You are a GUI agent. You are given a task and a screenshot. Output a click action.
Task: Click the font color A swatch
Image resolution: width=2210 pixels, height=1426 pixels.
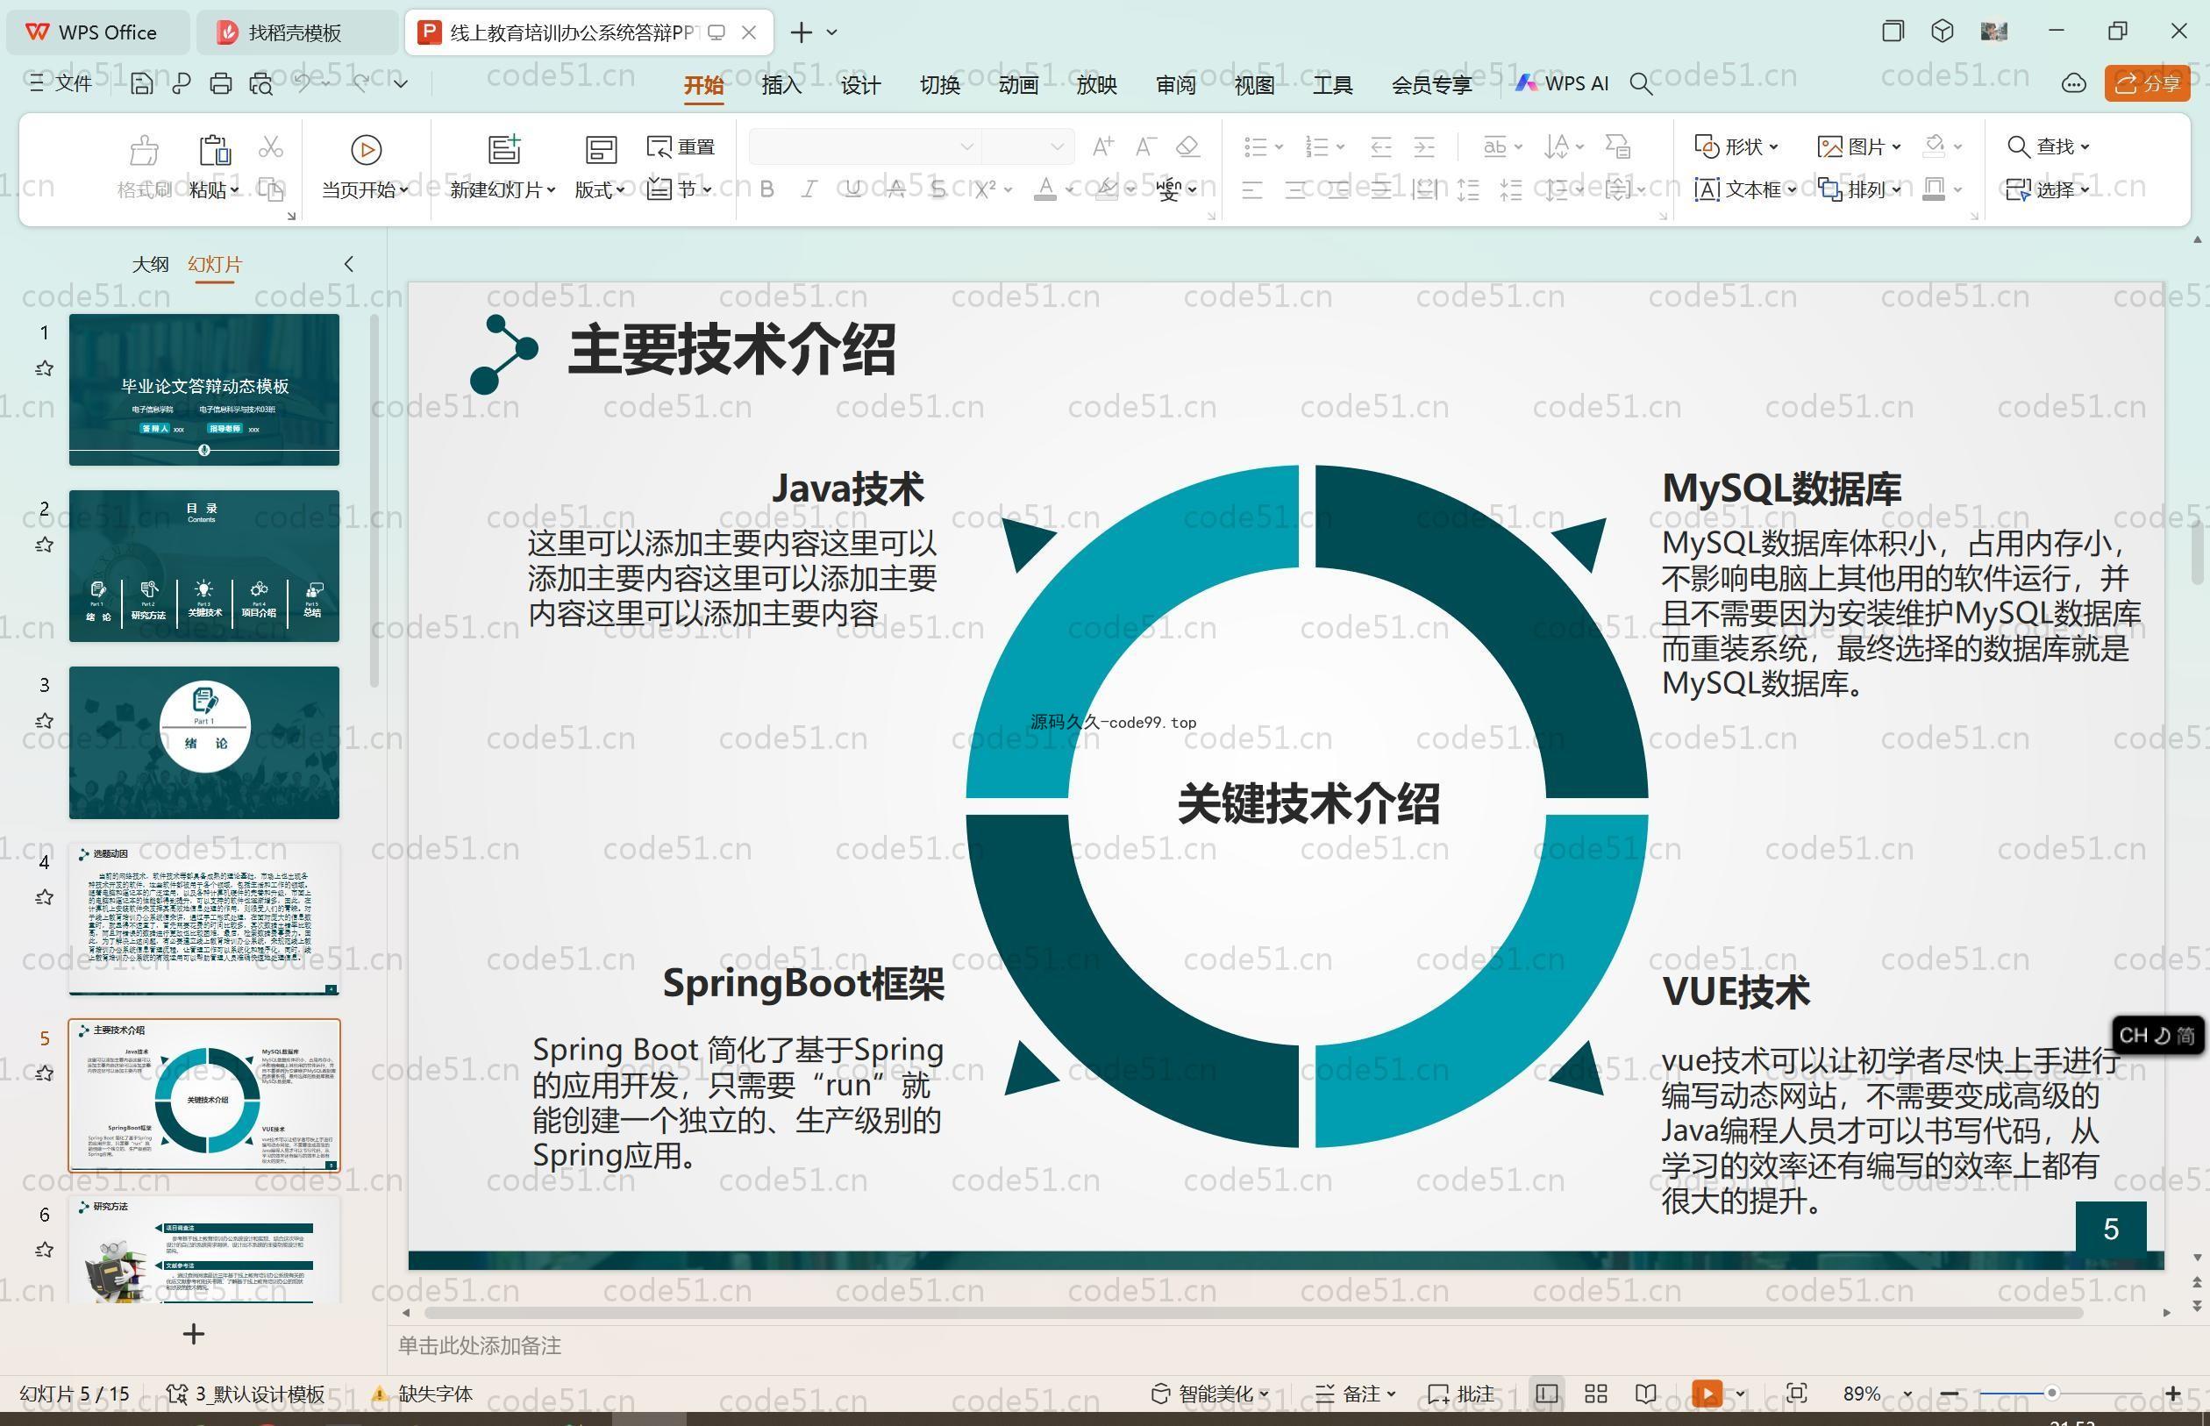[x=1045, y=189]
